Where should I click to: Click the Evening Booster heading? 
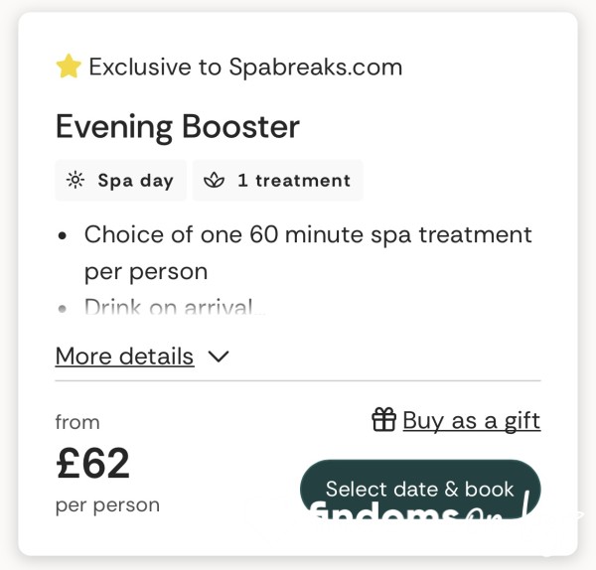pyautogui.click(x=178, y=127)
